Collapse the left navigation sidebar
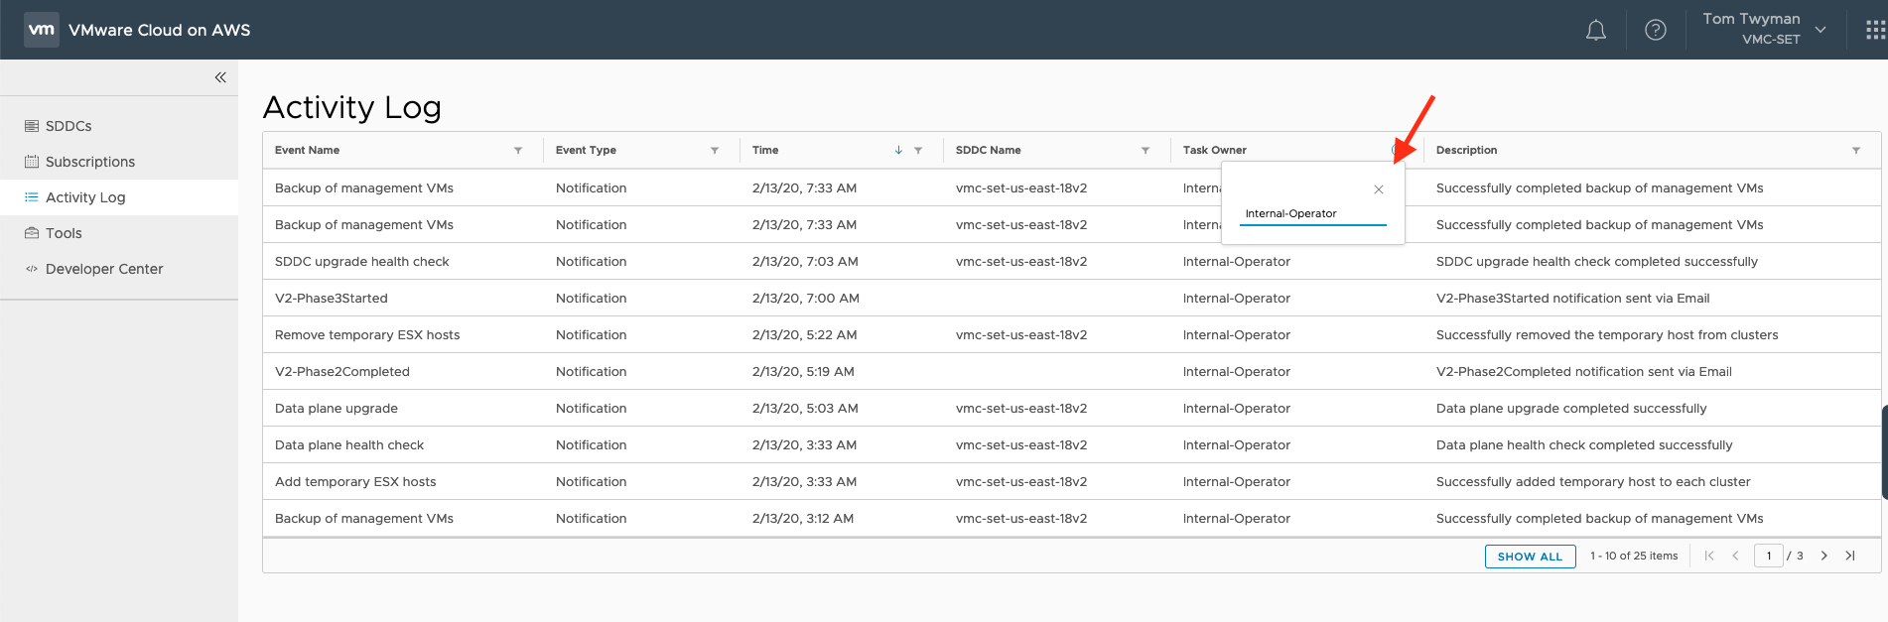 coord(220,77)
